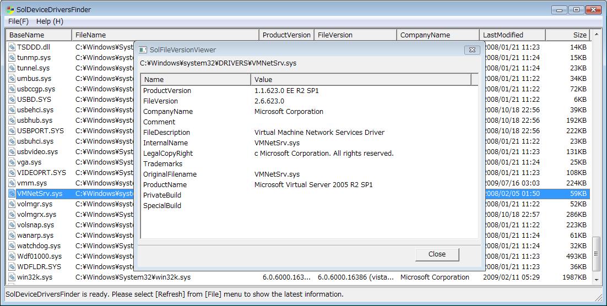Click the Name column header in dialog
Viewport: 607px width, 306px height.
coord(196,79)
